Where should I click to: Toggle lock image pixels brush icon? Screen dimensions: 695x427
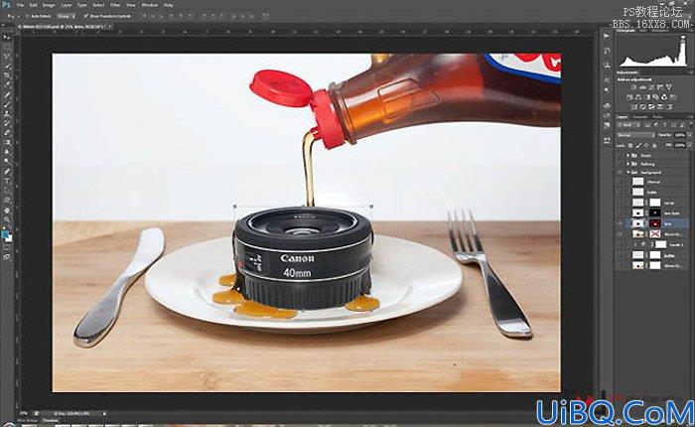638,145
